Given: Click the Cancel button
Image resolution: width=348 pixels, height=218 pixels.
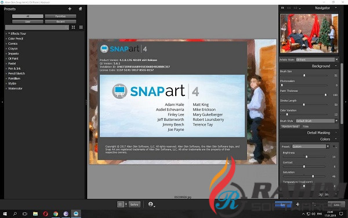Looking at the screenshot, I should pos(336,205).
